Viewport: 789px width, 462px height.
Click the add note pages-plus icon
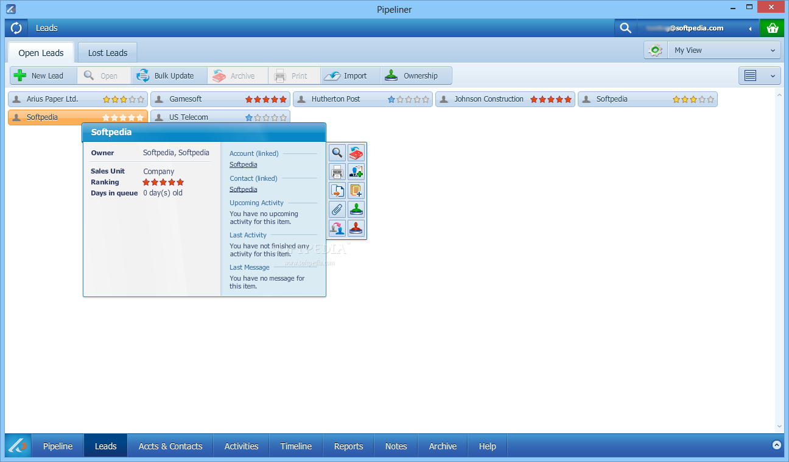[356, 191]
